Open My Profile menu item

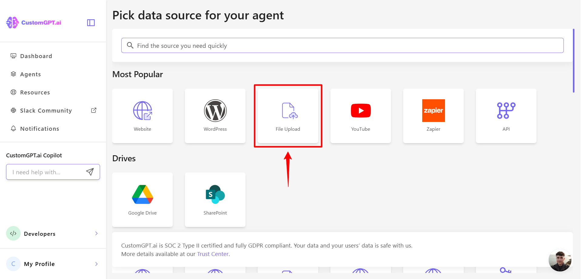click(x=53, y=264)
